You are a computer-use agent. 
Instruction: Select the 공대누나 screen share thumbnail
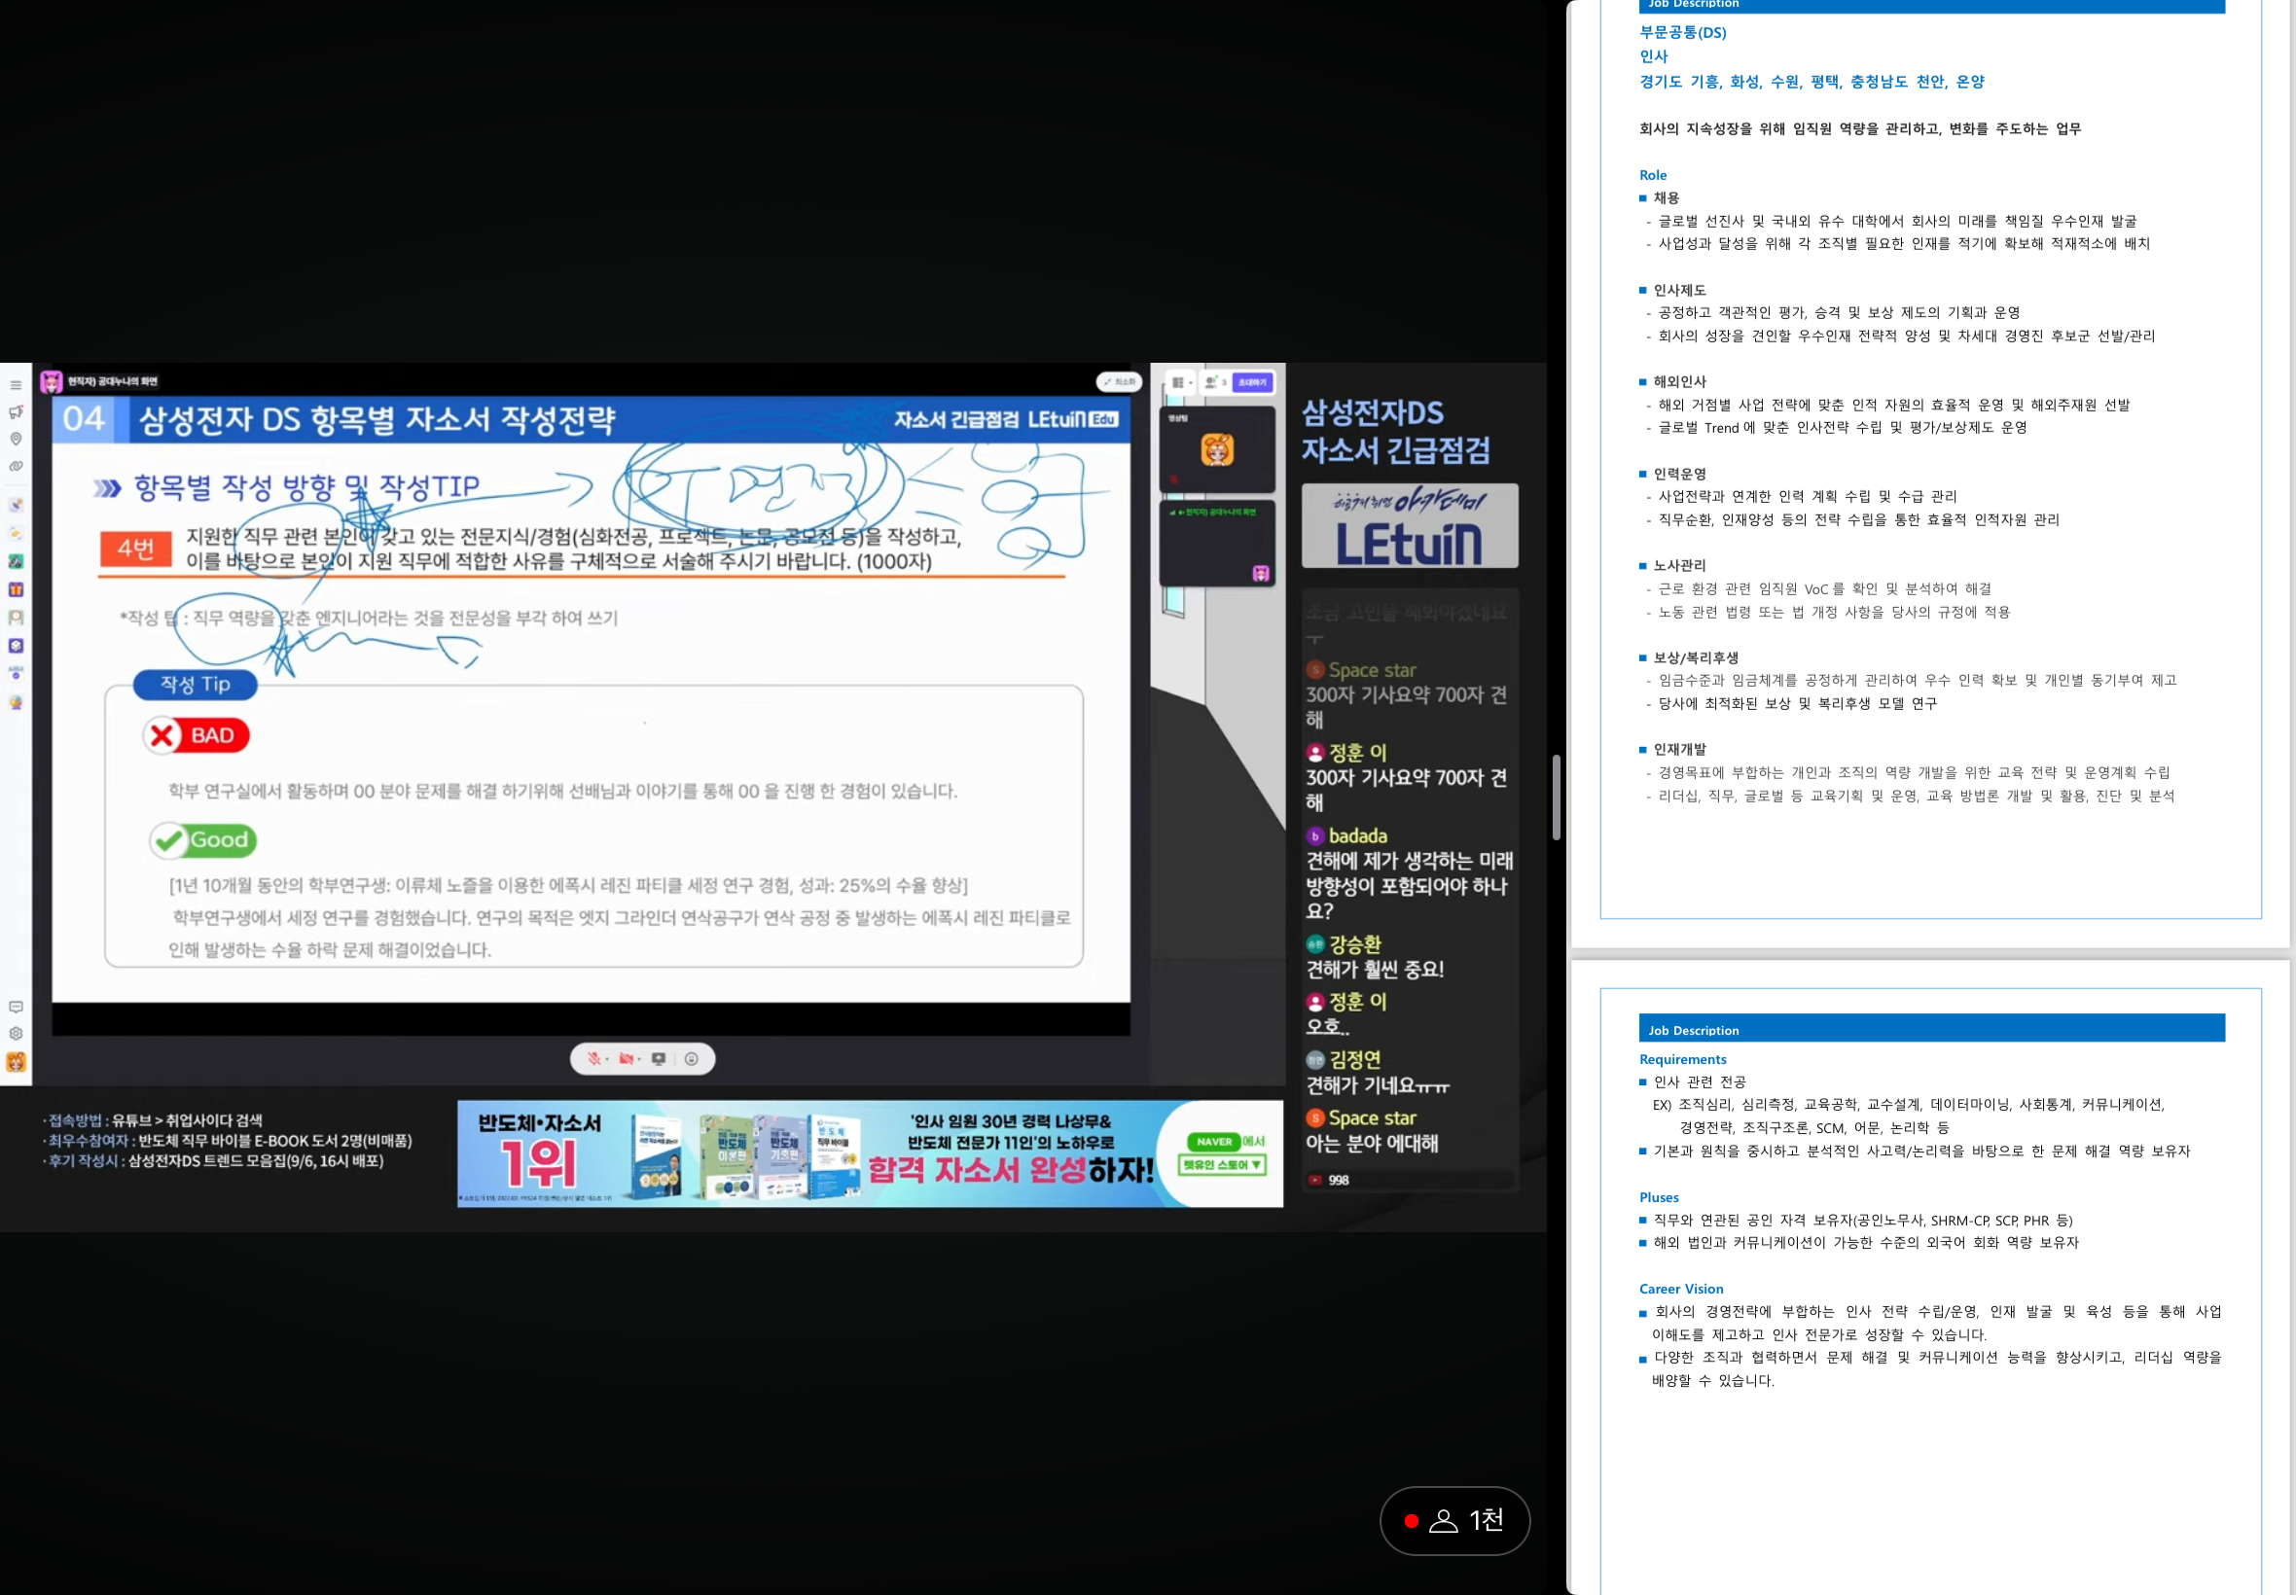[x=1216, y=544]
